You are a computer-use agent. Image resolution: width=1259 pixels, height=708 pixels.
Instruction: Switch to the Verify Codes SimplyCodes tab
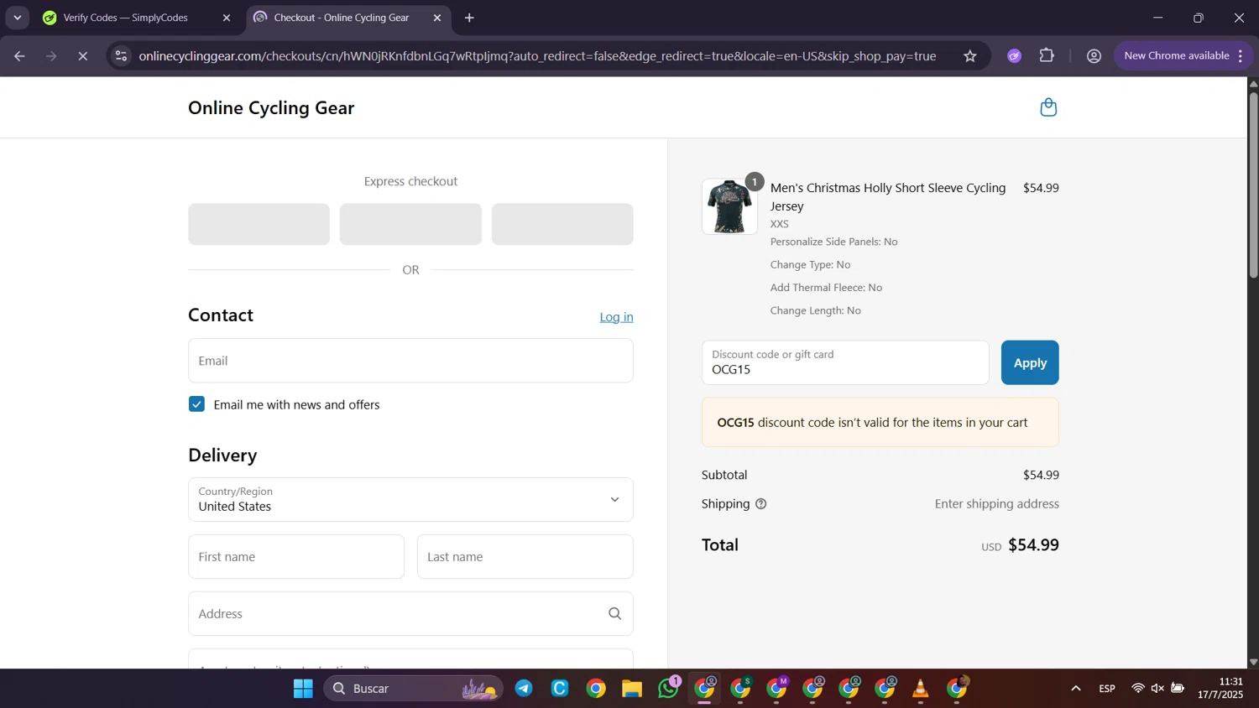[x=126, y=18]
